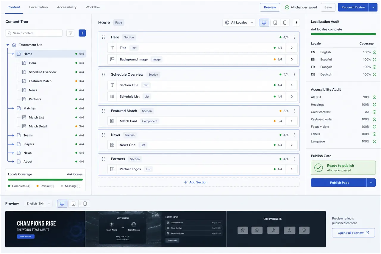Click the list icon on Schedule List row
Viewport: 381px width, 254px height.
(112, 96)
